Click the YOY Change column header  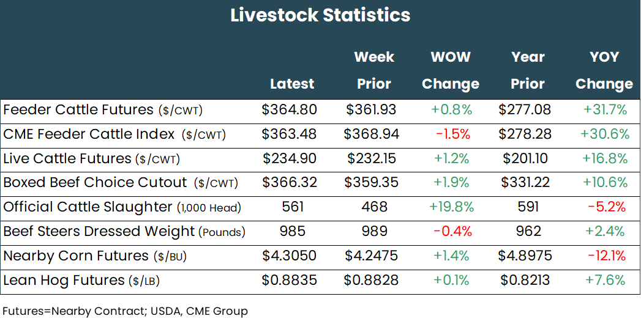[604, 70]
